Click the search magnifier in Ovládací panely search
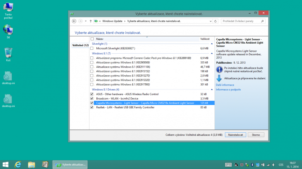 click(263, 21)
